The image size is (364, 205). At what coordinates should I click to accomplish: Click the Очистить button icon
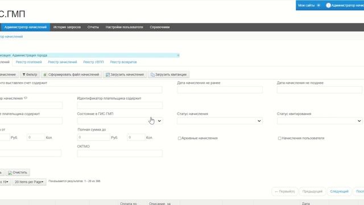[x=10, y=173]
